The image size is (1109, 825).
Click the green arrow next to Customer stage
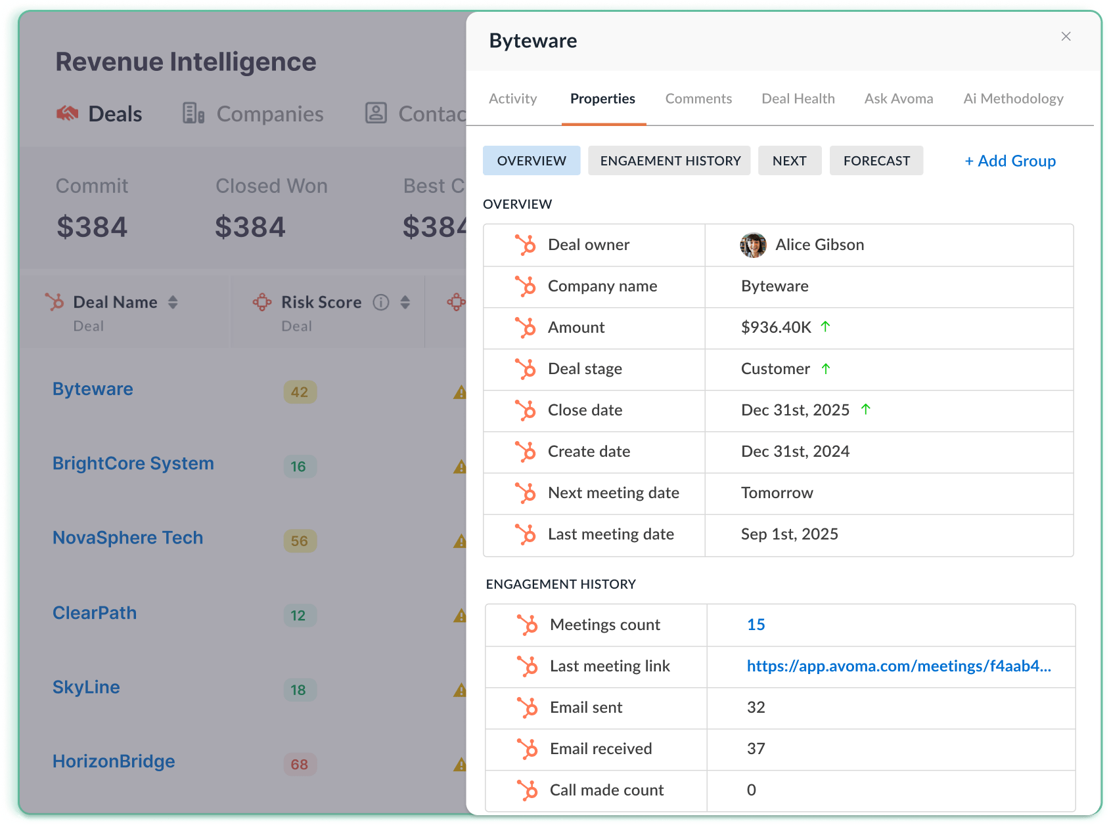(x=826, y=368)
